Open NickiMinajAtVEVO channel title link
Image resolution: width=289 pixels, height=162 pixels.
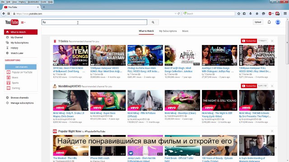(70, 86)
